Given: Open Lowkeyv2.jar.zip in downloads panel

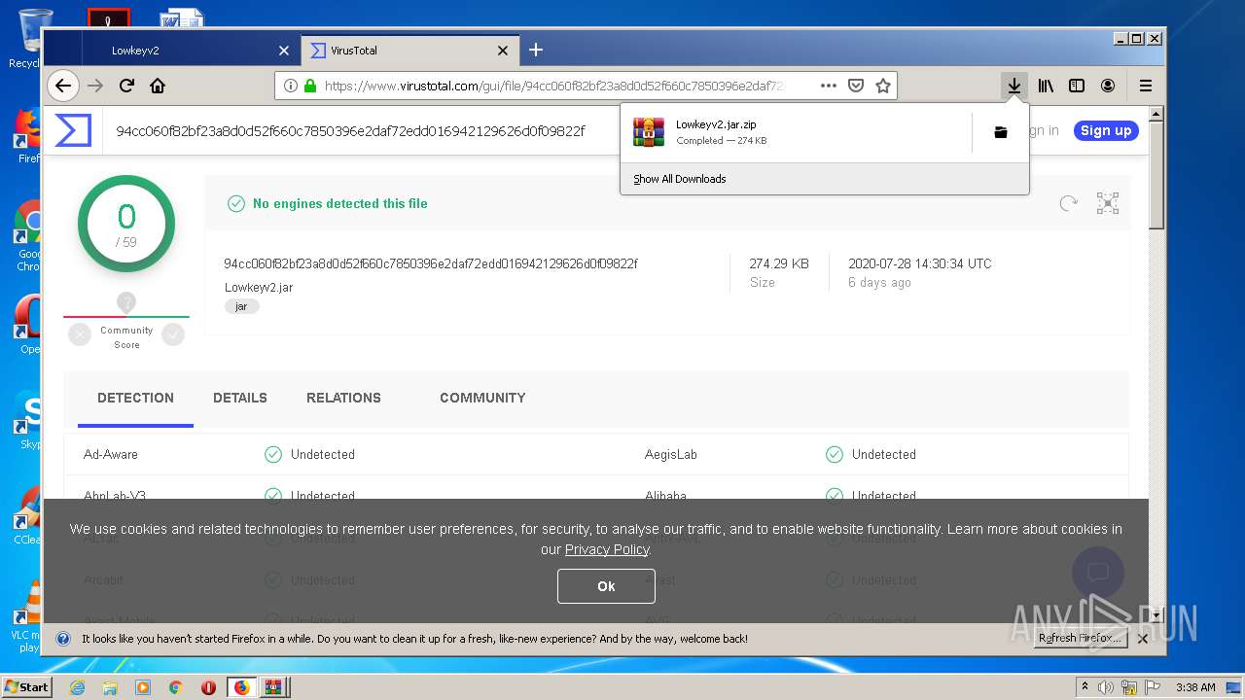Looking at the screenshot, I should (796, 132).
